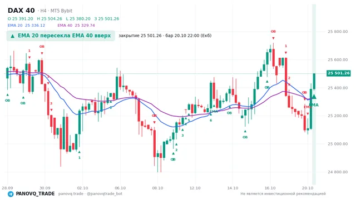Viewport: 356px width, 200px height.
Task: Click the 'H4 · MT5 Bybit' subtitle
Action: 56,11
